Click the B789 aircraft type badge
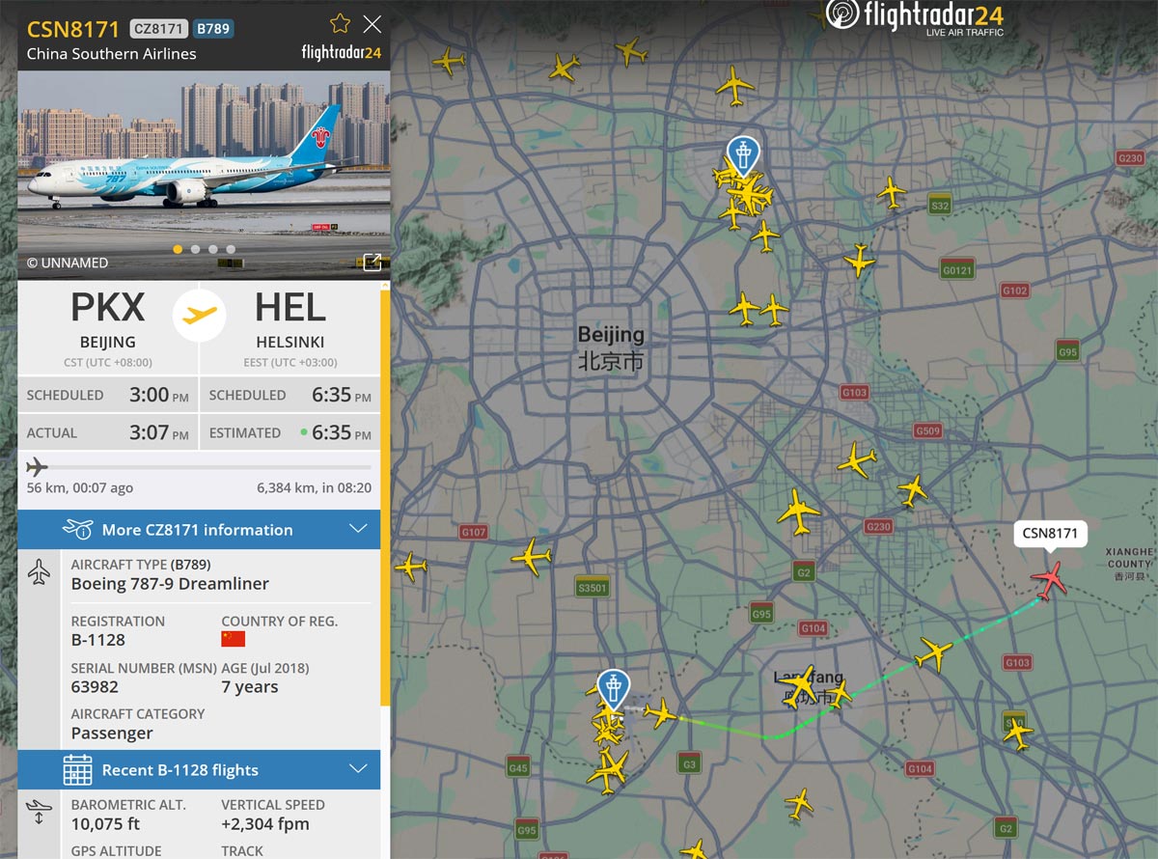1158x859 pixels. pyautogui.click(x=213, y=28)
